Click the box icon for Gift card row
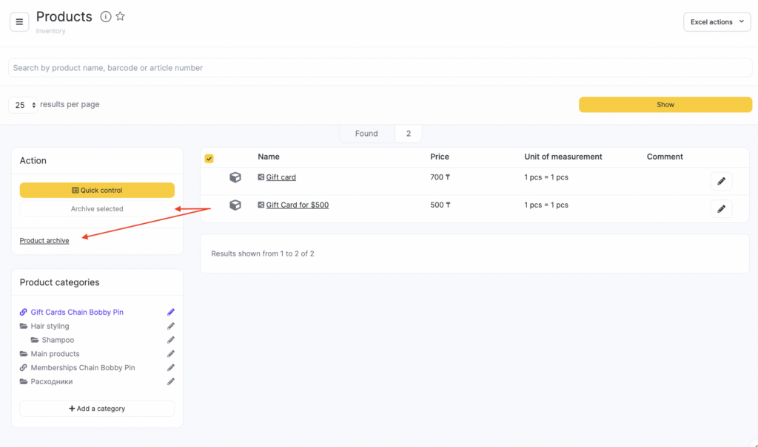Image resolution: width=758 pixels, height=447 pixels. pos(235,177)
